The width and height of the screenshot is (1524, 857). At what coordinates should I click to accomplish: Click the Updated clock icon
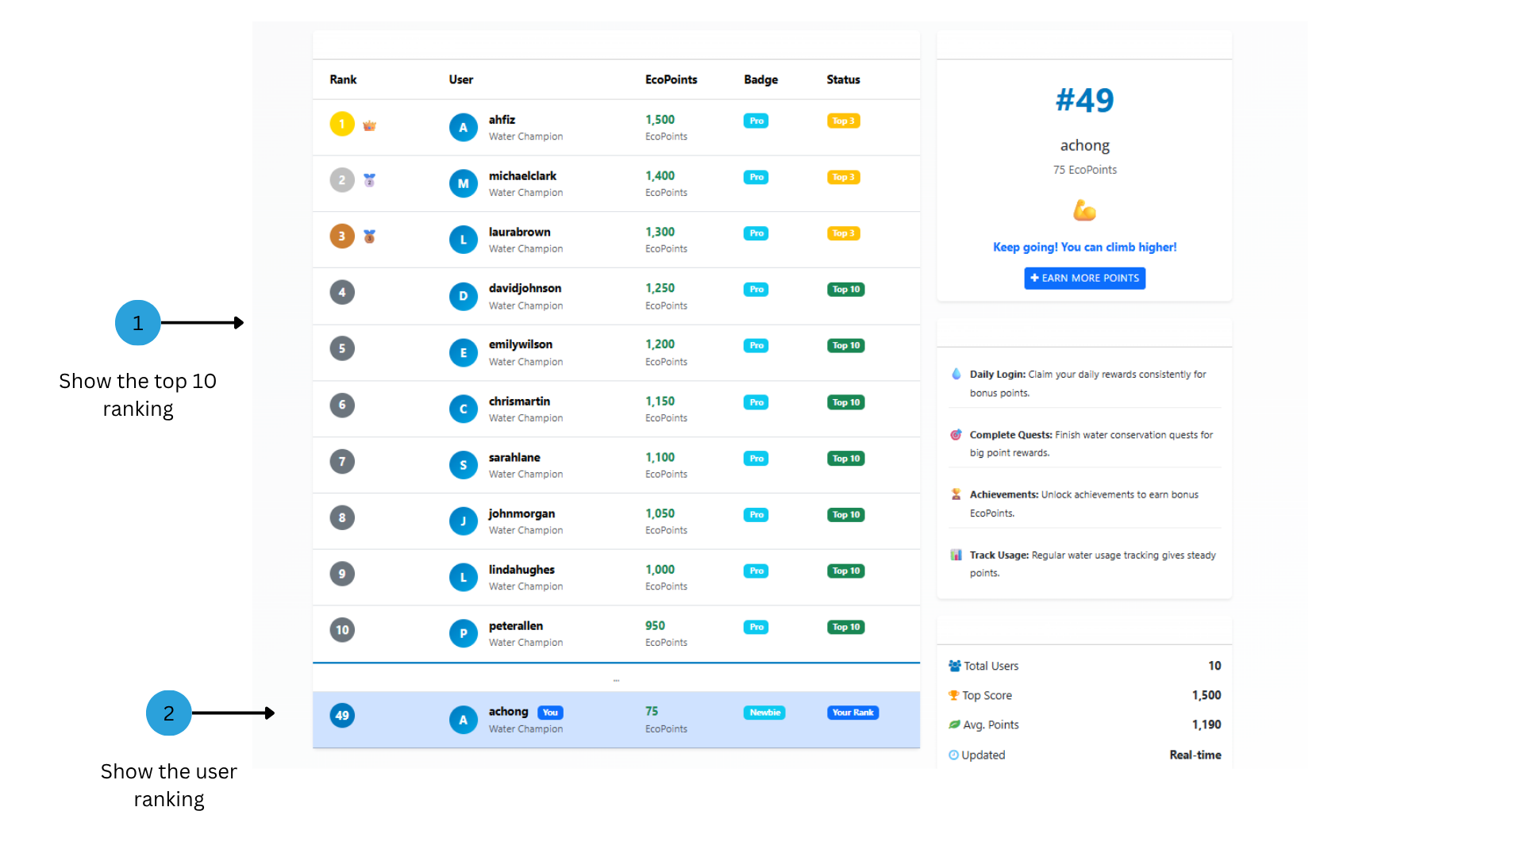click(954, 755)
